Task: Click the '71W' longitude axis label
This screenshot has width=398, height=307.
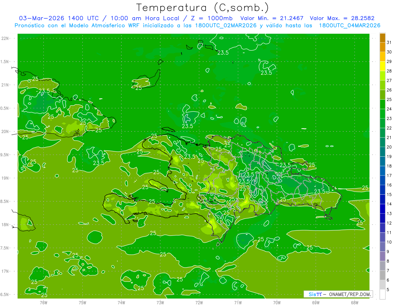Action: (x=238, y=302)
